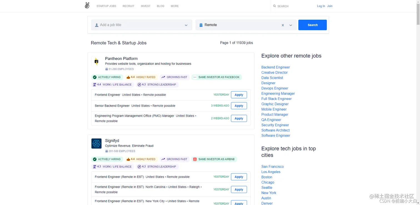Click the blue Search button

[x=312, y=25]
